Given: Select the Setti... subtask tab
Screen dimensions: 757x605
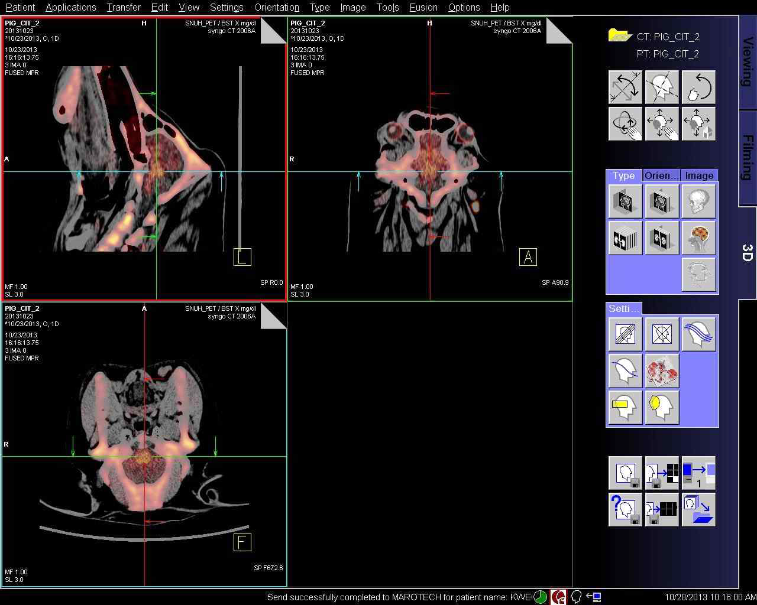Looking at the screenshot, I should click(x=624, y=308).
